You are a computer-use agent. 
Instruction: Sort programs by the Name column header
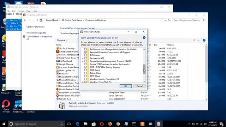[59, 45]
